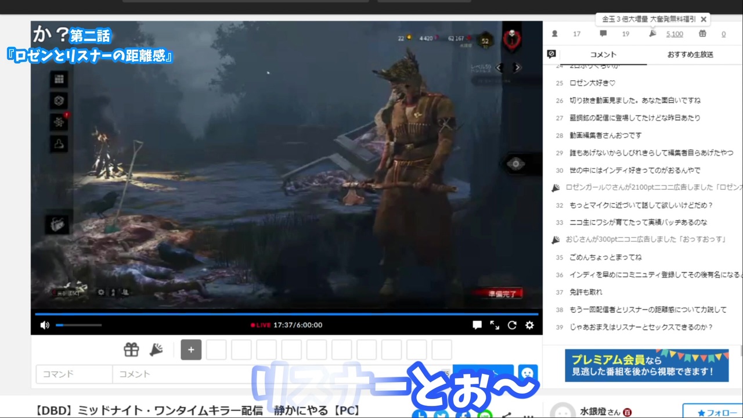The height and width of the screenshot is (418, 743).
Task: Click the ad icon beside ロゼンガール♡ 2100pt notice
Action: tap(556, 188)
